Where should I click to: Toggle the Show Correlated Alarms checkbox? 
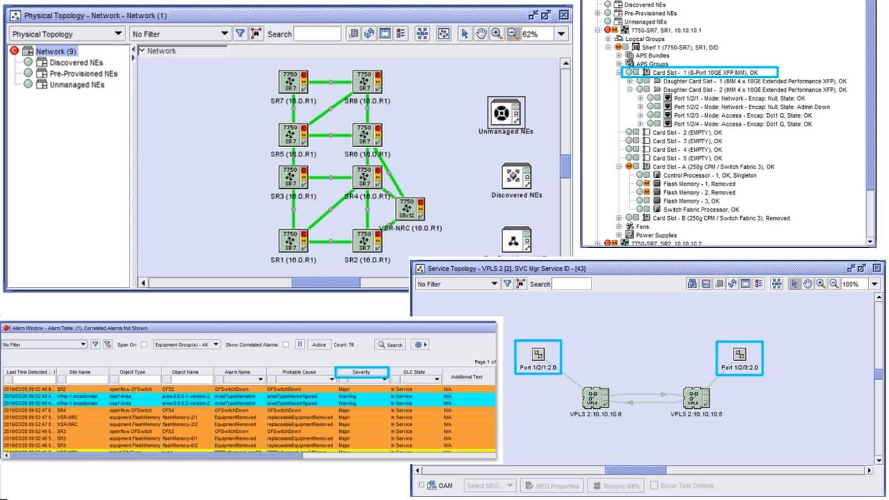pyautogui.click(x=286, y=344)
